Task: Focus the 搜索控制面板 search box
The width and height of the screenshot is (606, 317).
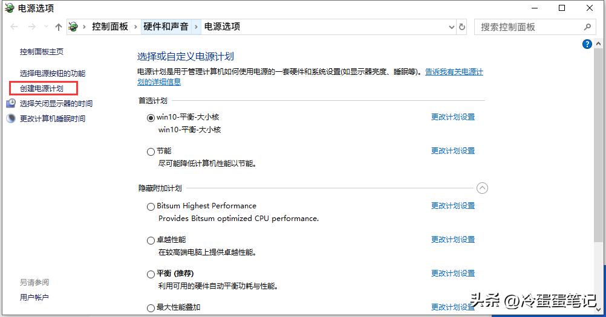Action: [x=535, y=27]
